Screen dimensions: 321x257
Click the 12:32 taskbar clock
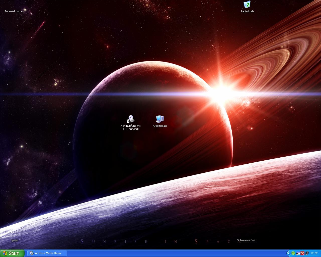(x=314, y=253)
